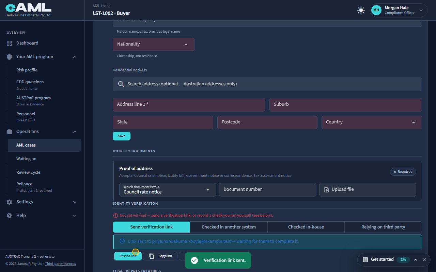Click the Address line 1 field
The image size is (436, 272).
coord(189,105)
